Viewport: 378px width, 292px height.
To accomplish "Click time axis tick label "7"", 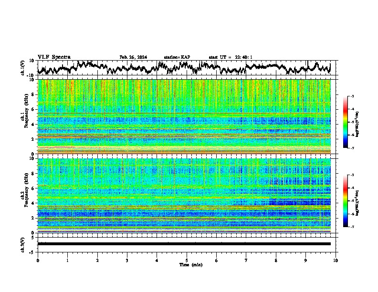I will tap(246, 261).
